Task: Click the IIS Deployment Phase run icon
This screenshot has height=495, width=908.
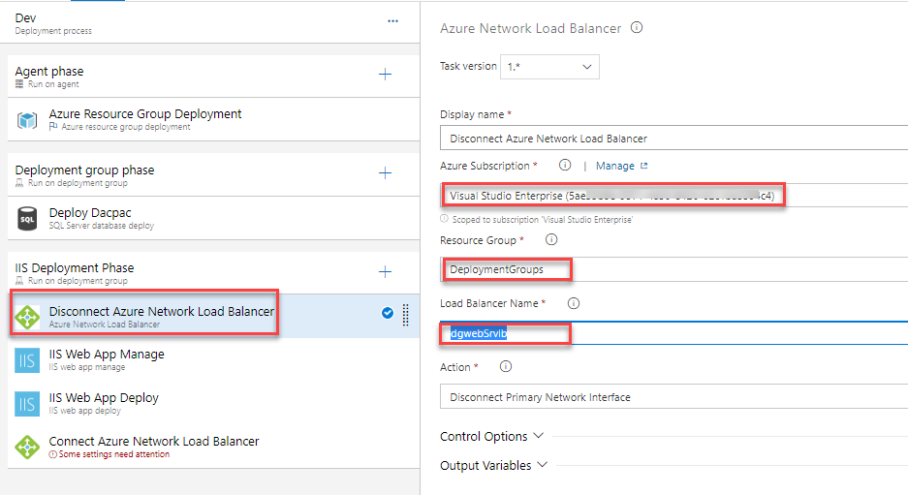Action: (19, 281)
